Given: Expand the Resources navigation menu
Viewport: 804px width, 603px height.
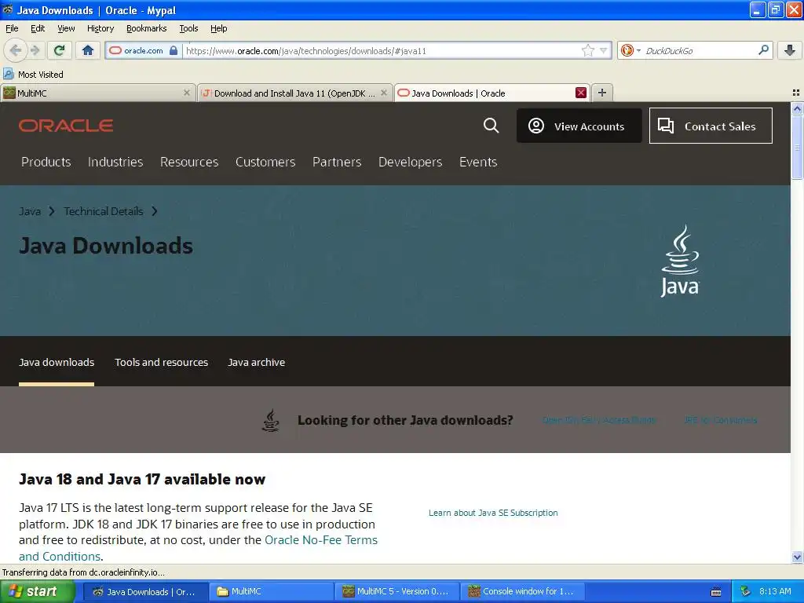Looking at the screenshot, I should pos(189,162).
